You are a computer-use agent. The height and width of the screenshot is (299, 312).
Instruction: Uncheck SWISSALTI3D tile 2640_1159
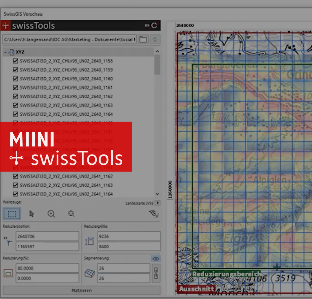(15, 70)
